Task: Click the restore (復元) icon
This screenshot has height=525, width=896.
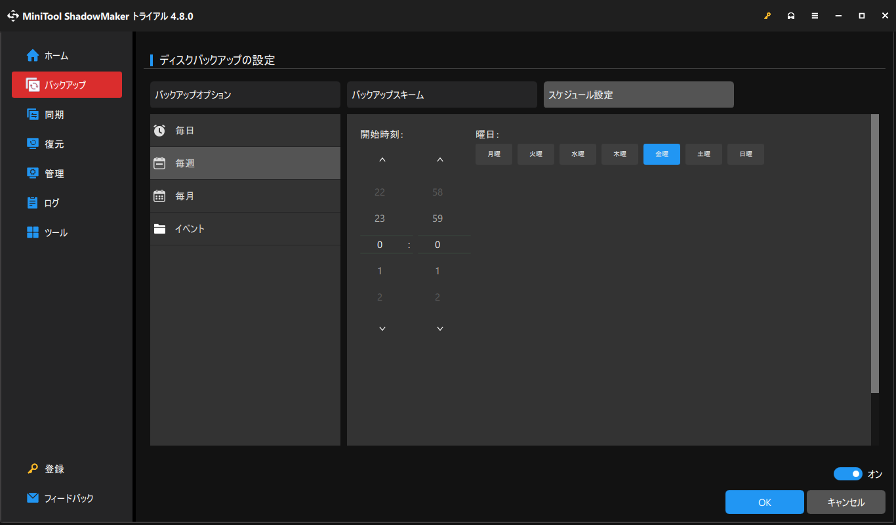Action: [33, 144]
